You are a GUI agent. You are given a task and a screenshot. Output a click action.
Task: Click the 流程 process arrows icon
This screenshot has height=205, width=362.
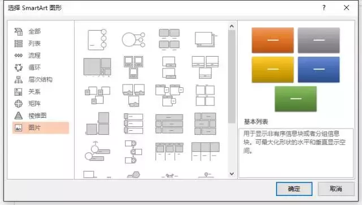coord(19,55)
